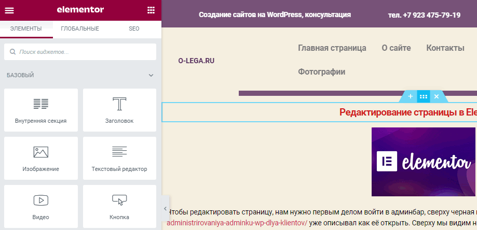Open the Контакты menu item

tap(445, 48)
